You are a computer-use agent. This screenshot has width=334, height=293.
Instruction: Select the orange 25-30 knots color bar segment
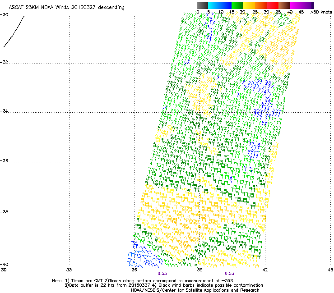click(261, 5)
